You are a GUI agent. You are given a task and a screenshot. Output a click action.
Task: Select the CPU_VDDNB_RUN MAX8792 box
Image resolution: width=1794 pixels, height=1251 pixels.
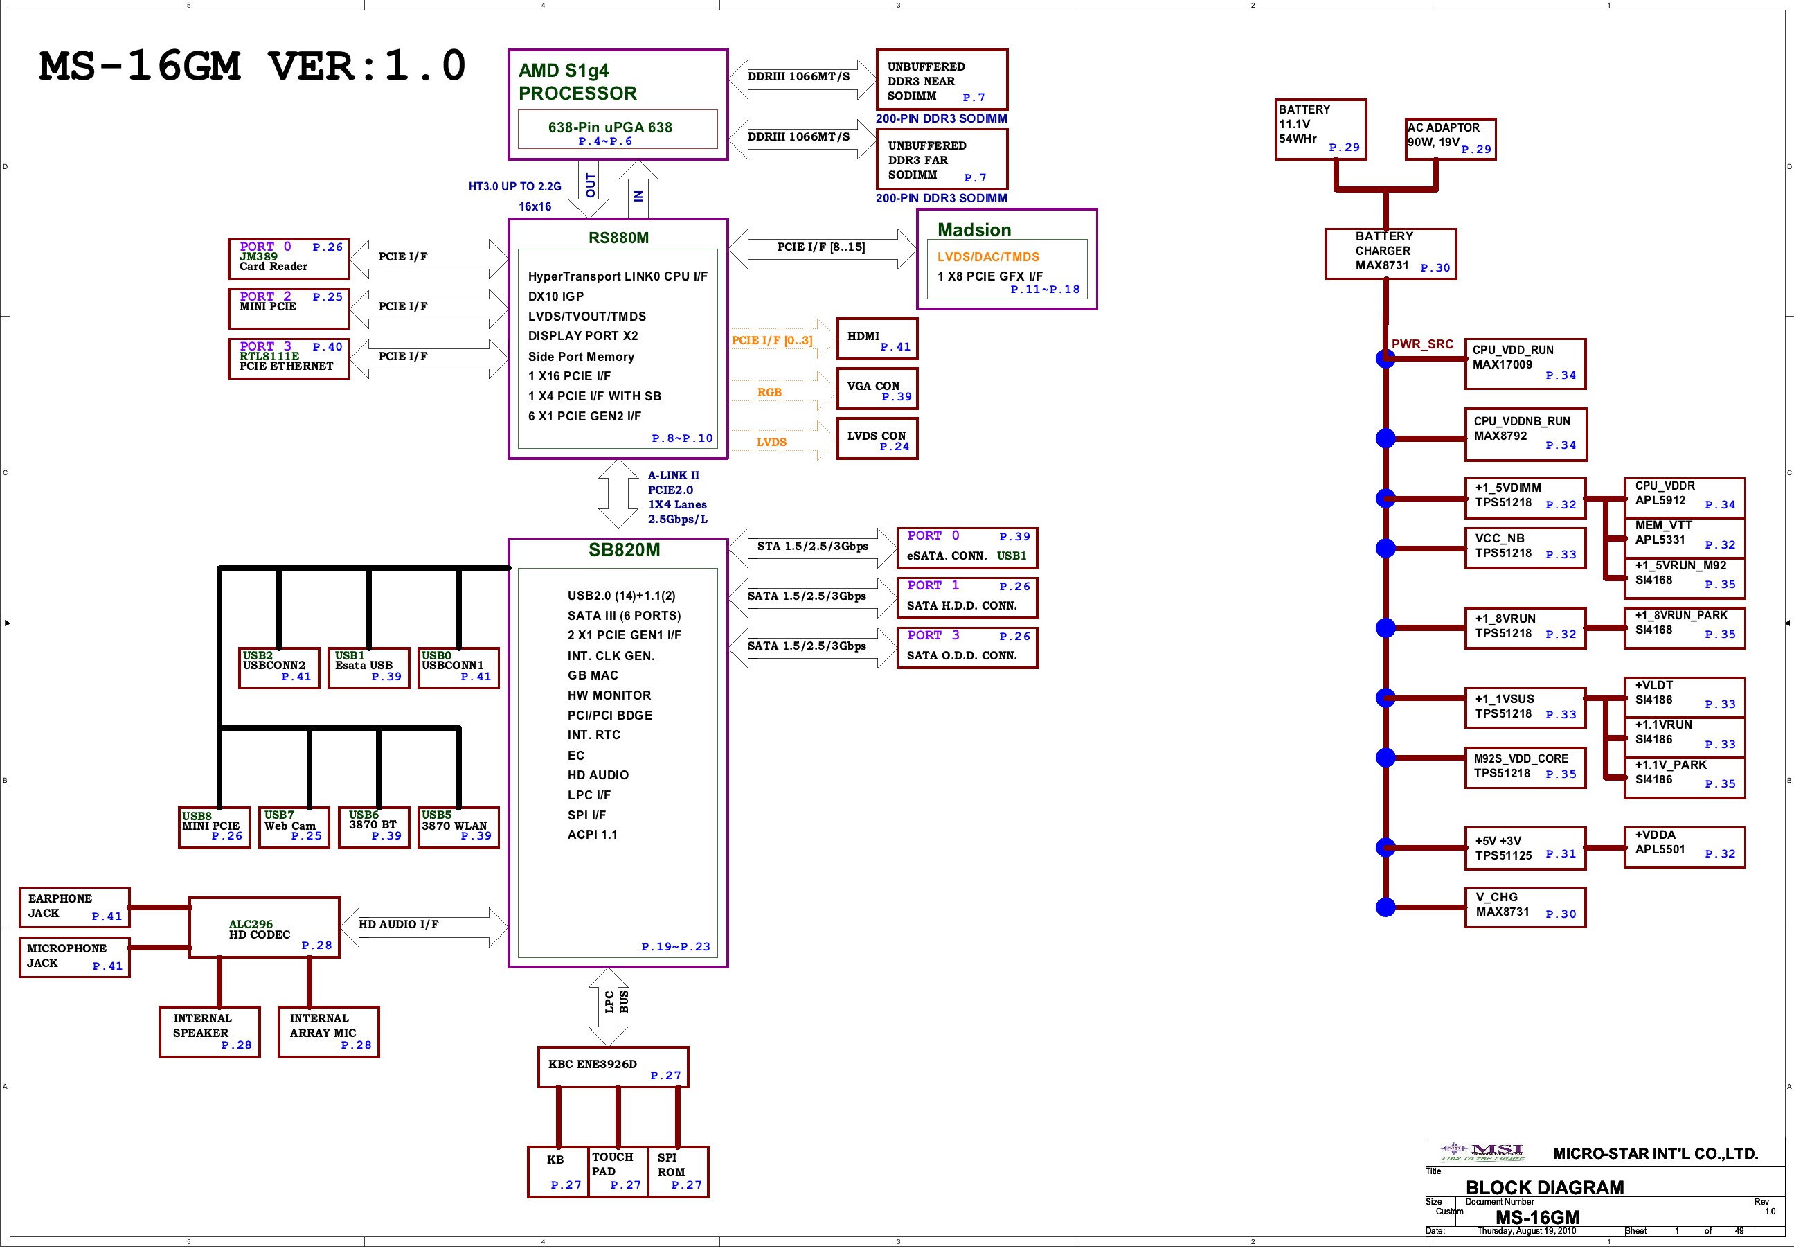(1525, 434)
